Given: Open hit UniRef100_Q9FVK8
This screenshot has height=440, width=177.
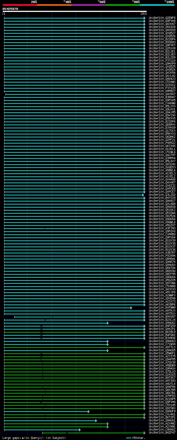Looking at the screenshot, I should tap(162, 21).
